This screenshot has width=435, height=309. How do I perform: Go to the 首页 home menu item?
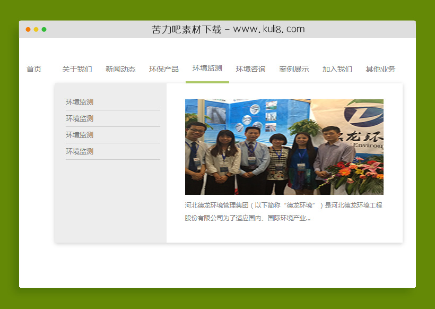pos(34,69)
